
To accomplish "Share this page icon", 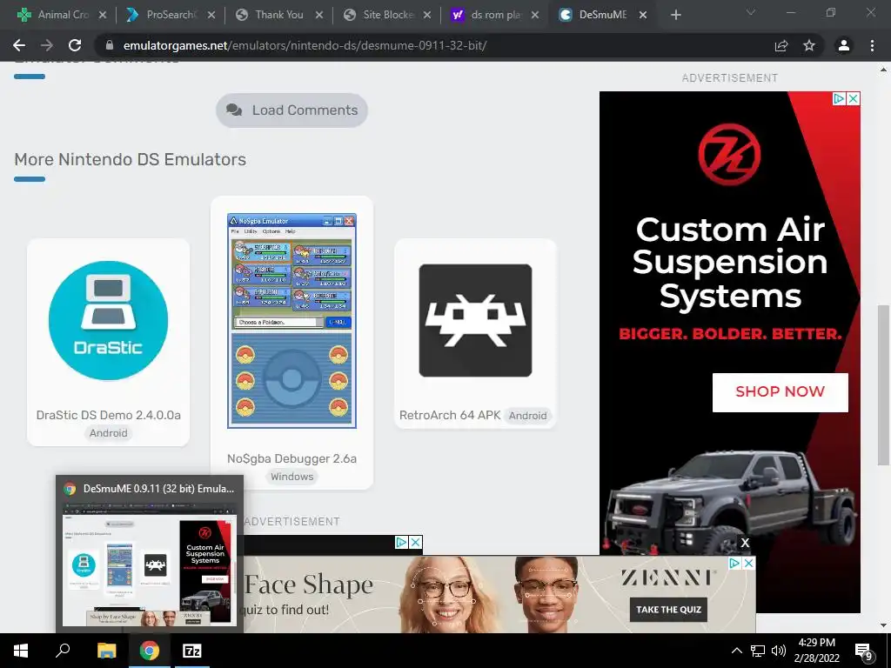I will coord(781,45).
